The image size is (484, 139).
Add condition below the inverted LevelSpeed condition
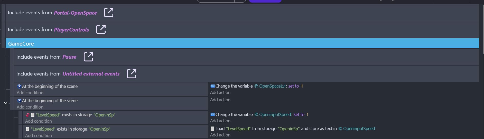pos(38,121)
